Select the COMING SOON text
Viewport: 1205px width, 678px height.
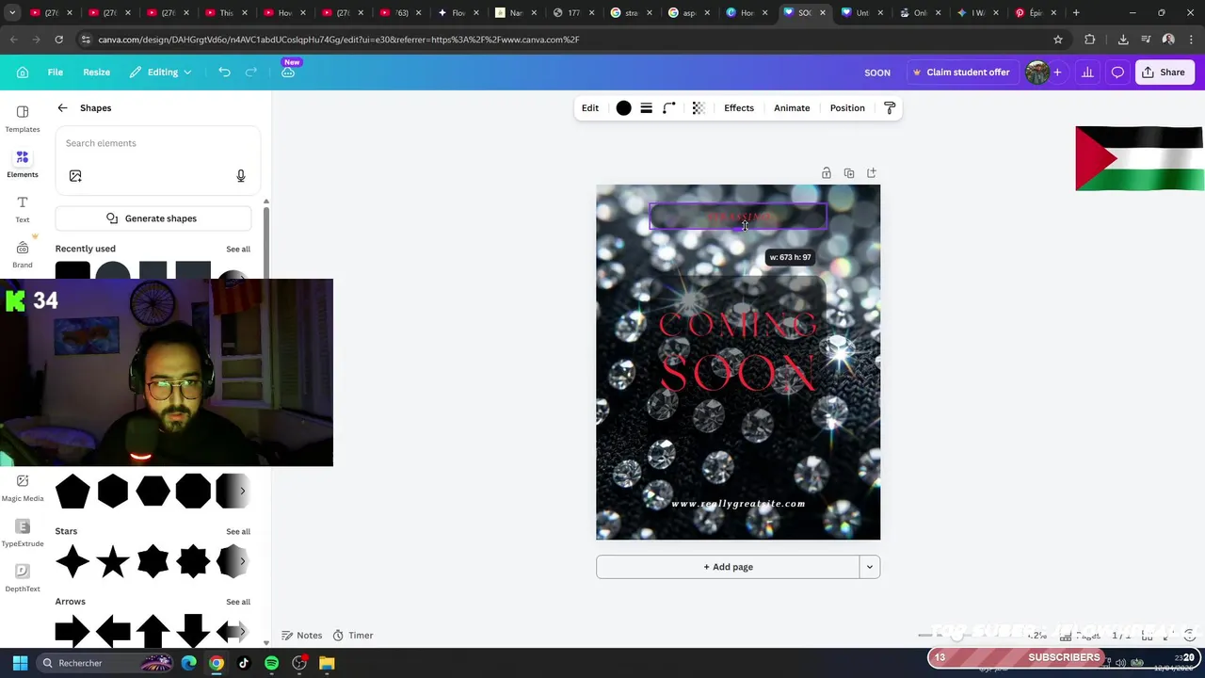click(x=737, y=351)
